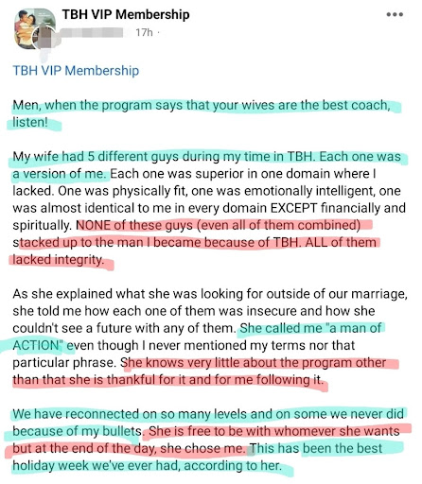The width and height of the screenshot is (422, 484).
Task: Tap the red-highlighted phrase "lacked integrity."
Action: click(59, 260)
